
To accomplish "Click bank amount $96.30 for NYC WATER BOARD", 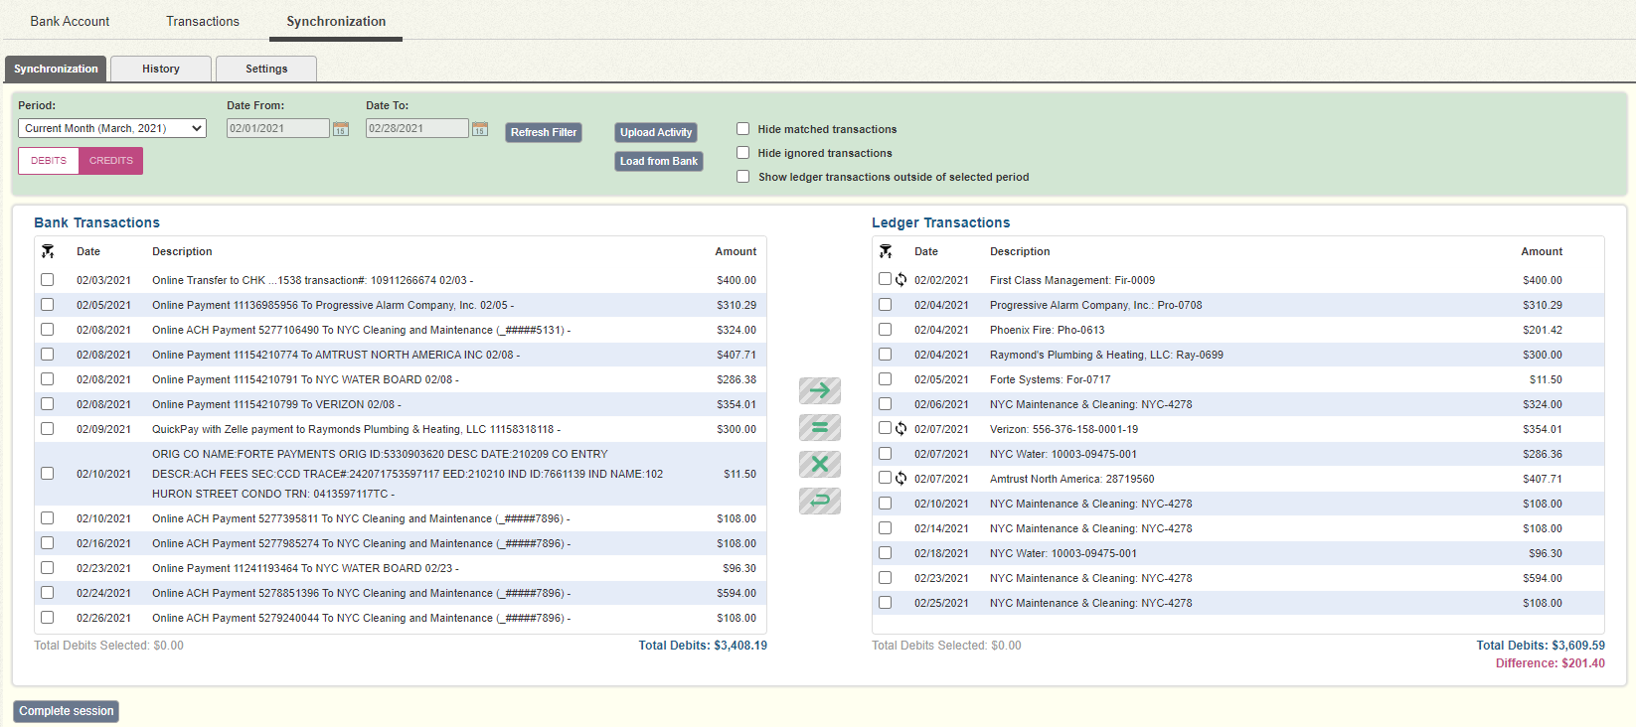I will (x=739, y=568).
